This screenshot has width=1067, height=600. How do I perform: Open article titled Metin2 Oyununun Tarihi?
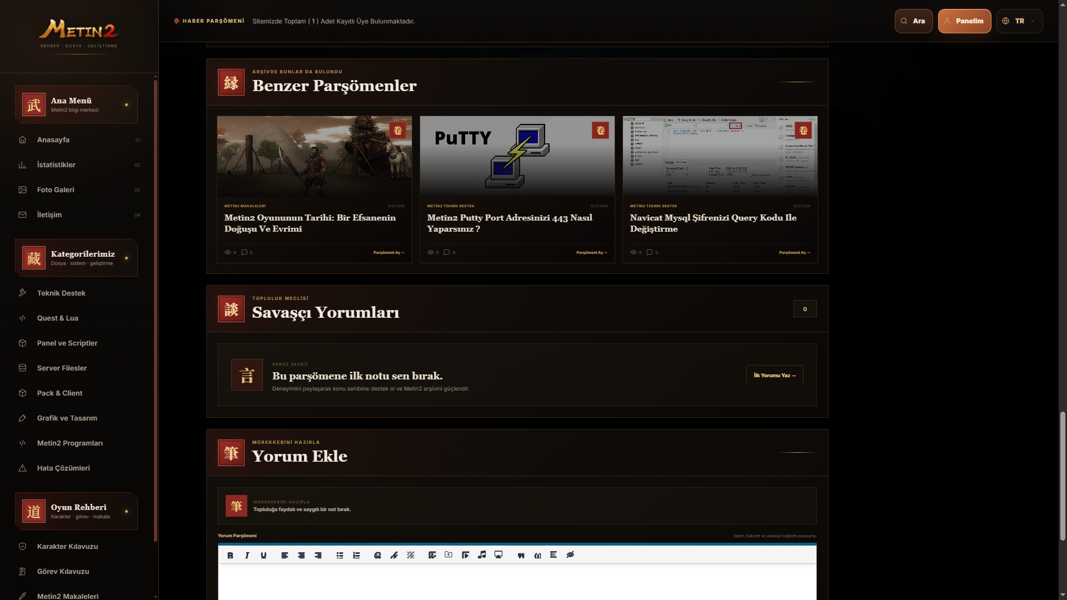(x=310, y=223)
